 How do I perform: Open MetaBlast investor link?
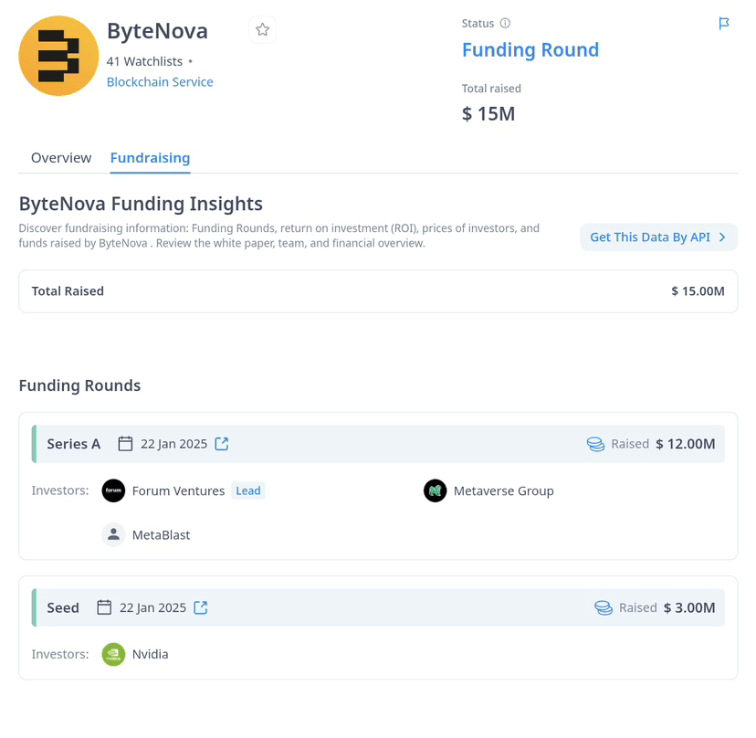pyautogui.click(x=161, y=535)
